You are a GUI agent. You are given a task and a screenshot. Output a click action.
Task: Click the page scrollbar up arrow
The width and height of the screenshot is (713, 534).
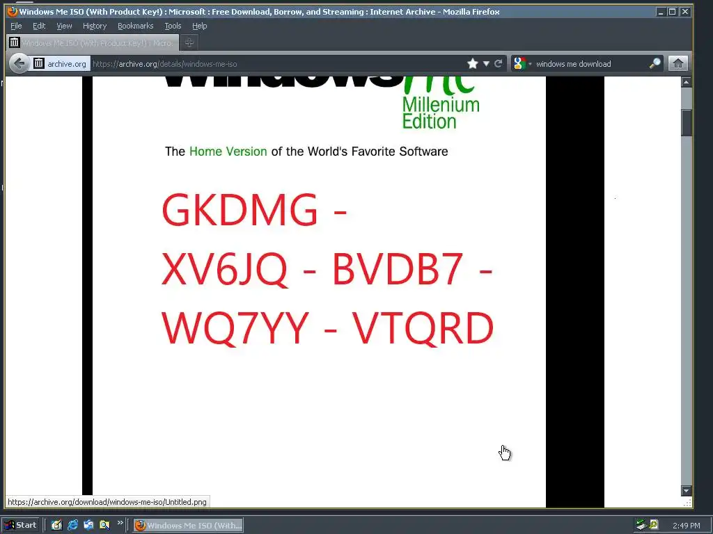tap(686, 82)
